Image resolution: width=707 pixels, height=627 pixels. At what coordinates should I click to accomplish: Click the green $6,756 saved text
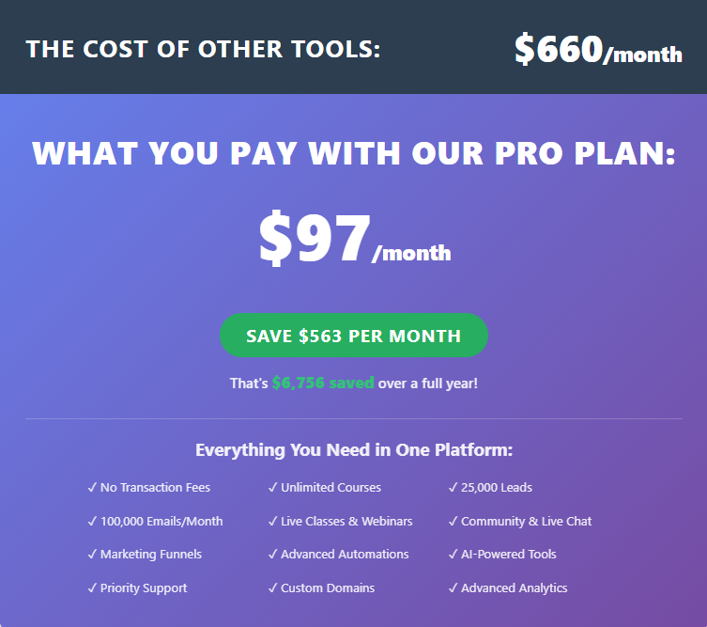323,384
